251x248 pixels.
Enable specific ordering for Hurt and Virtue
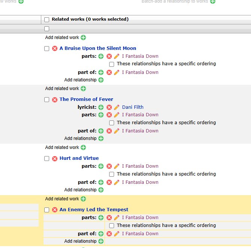click(111, 174)
